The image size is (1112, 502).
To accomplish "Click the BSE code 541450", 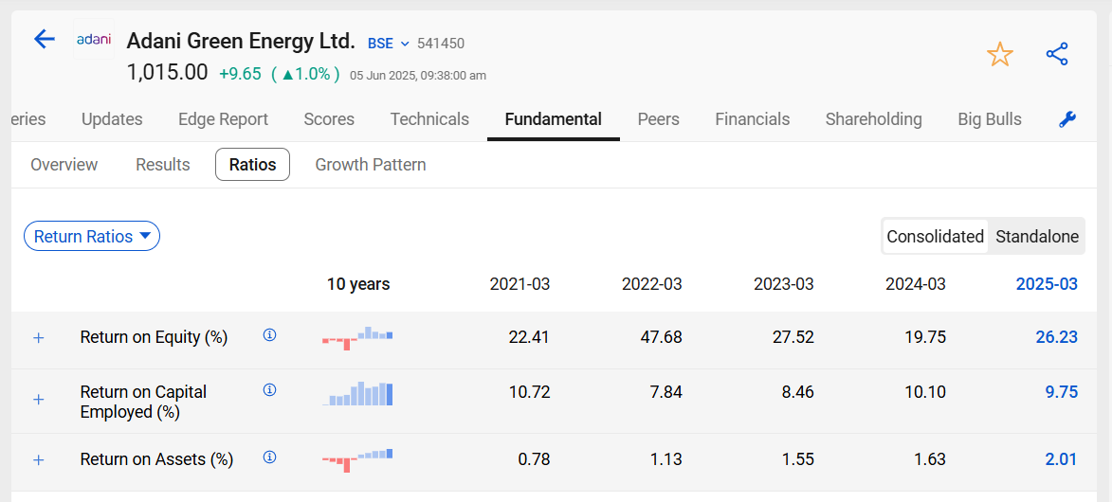I will click(441, 44).
